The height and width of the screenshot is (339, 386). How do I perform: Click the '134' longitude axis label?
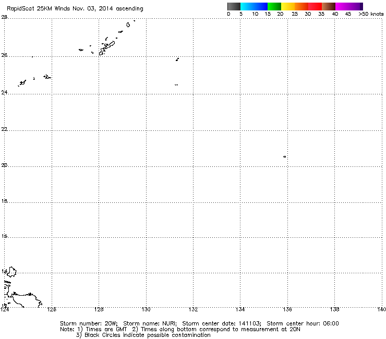(x=240, y=309)
